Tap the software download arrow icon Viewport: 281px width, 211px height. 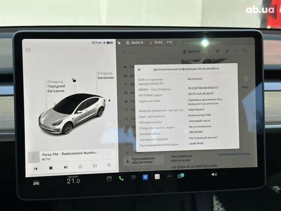(x=151, y=43)
